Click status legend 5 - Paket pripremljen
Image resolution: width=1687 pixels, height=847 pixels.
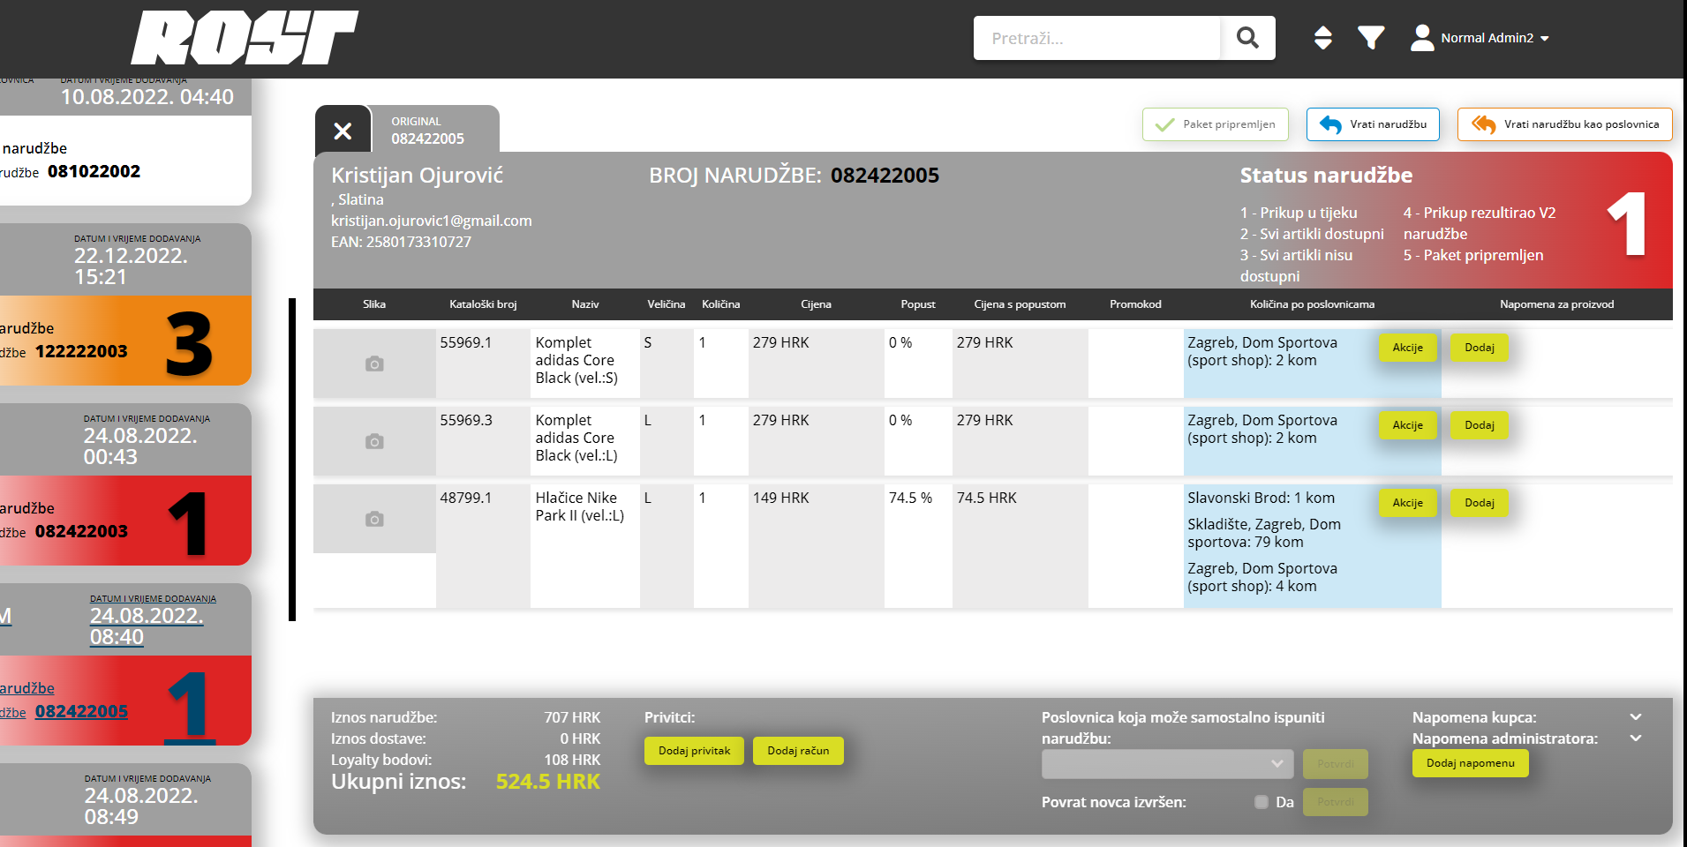1473,255
